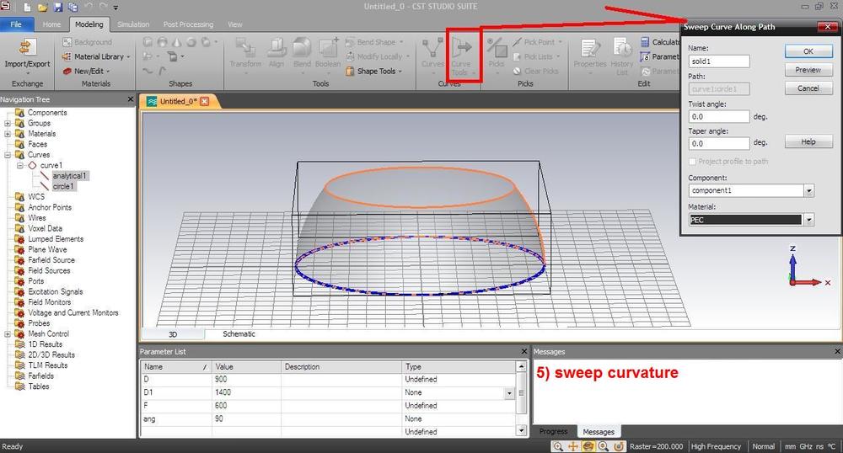Screen dimensions: 843x453
Task: Switch to the View ribbon tab
Action: (x=235, y=24)
